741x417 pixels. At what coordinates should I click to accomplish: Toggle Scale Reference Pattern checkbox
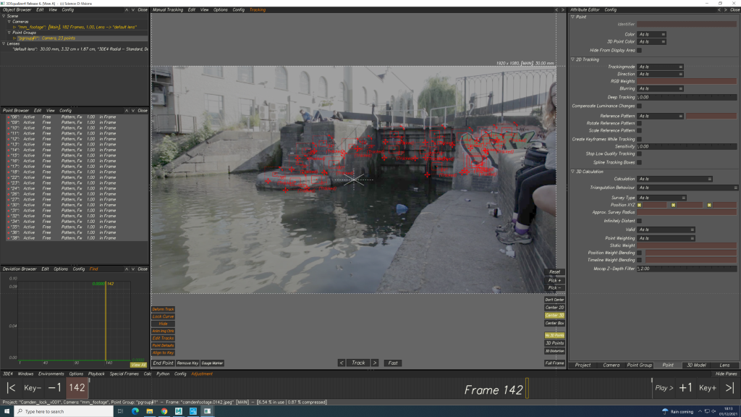pyautogui.click(x=639, y=130)
